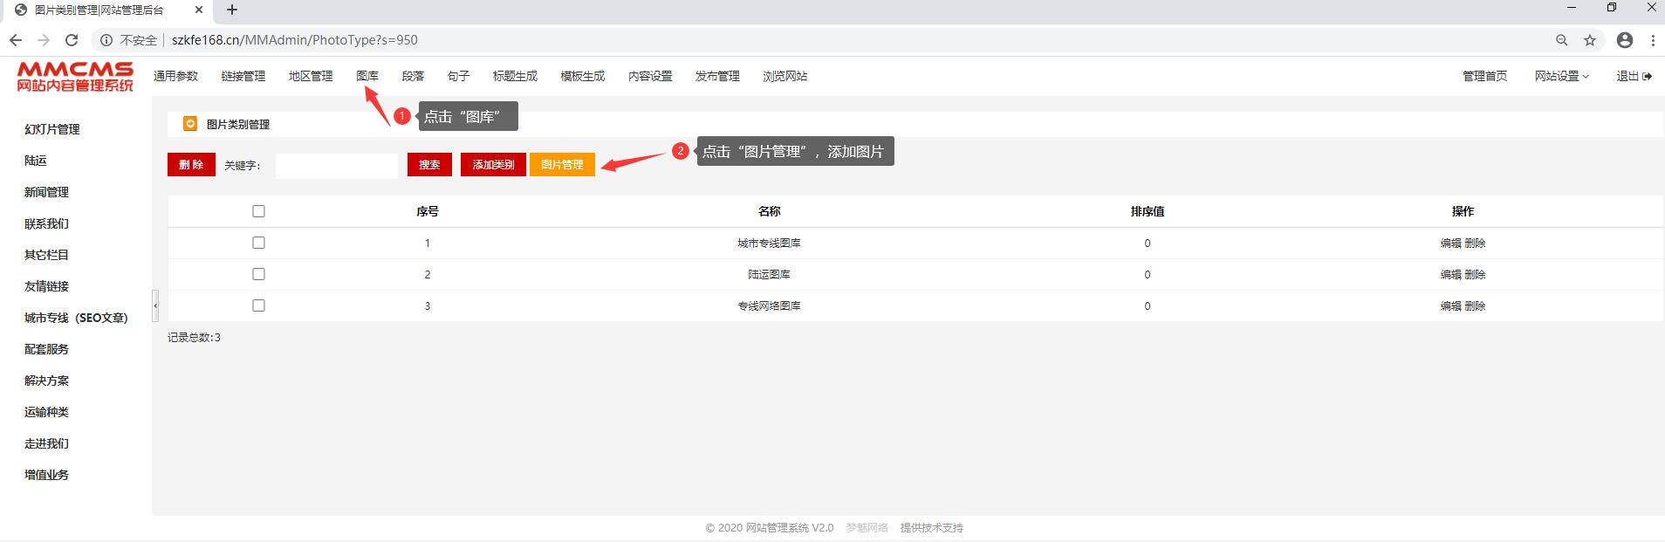Expand the 网站设置 dropdown
This screenshot has width=1665, height=542.
pos(1561,76)
